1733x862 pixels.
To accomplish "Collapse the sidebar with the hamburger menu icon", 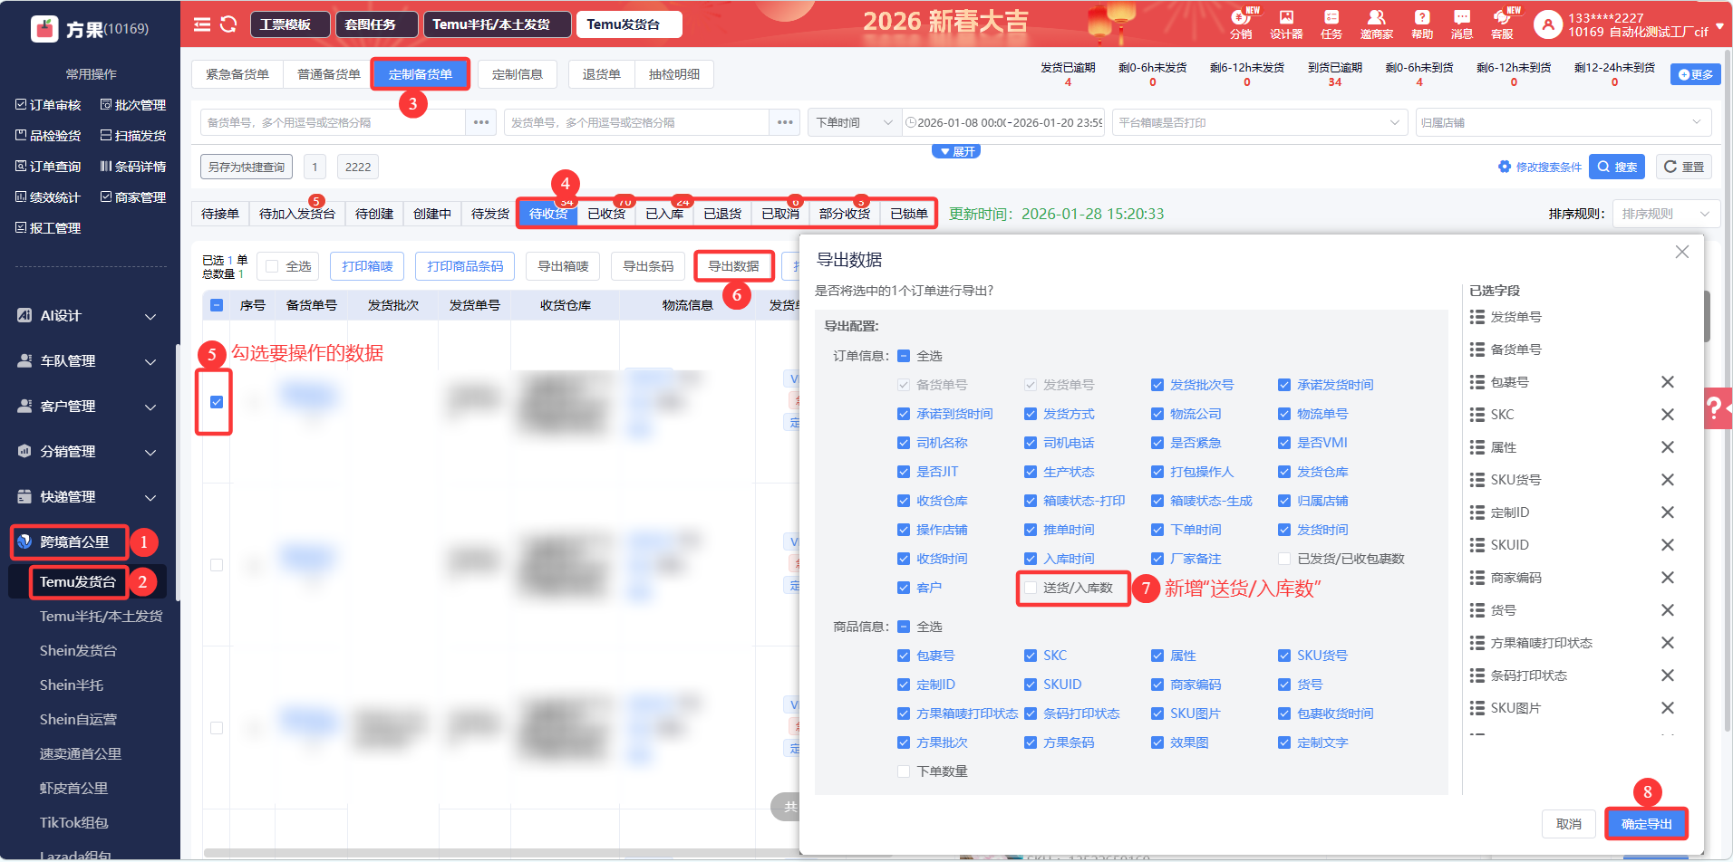I will tap(202, 24).
